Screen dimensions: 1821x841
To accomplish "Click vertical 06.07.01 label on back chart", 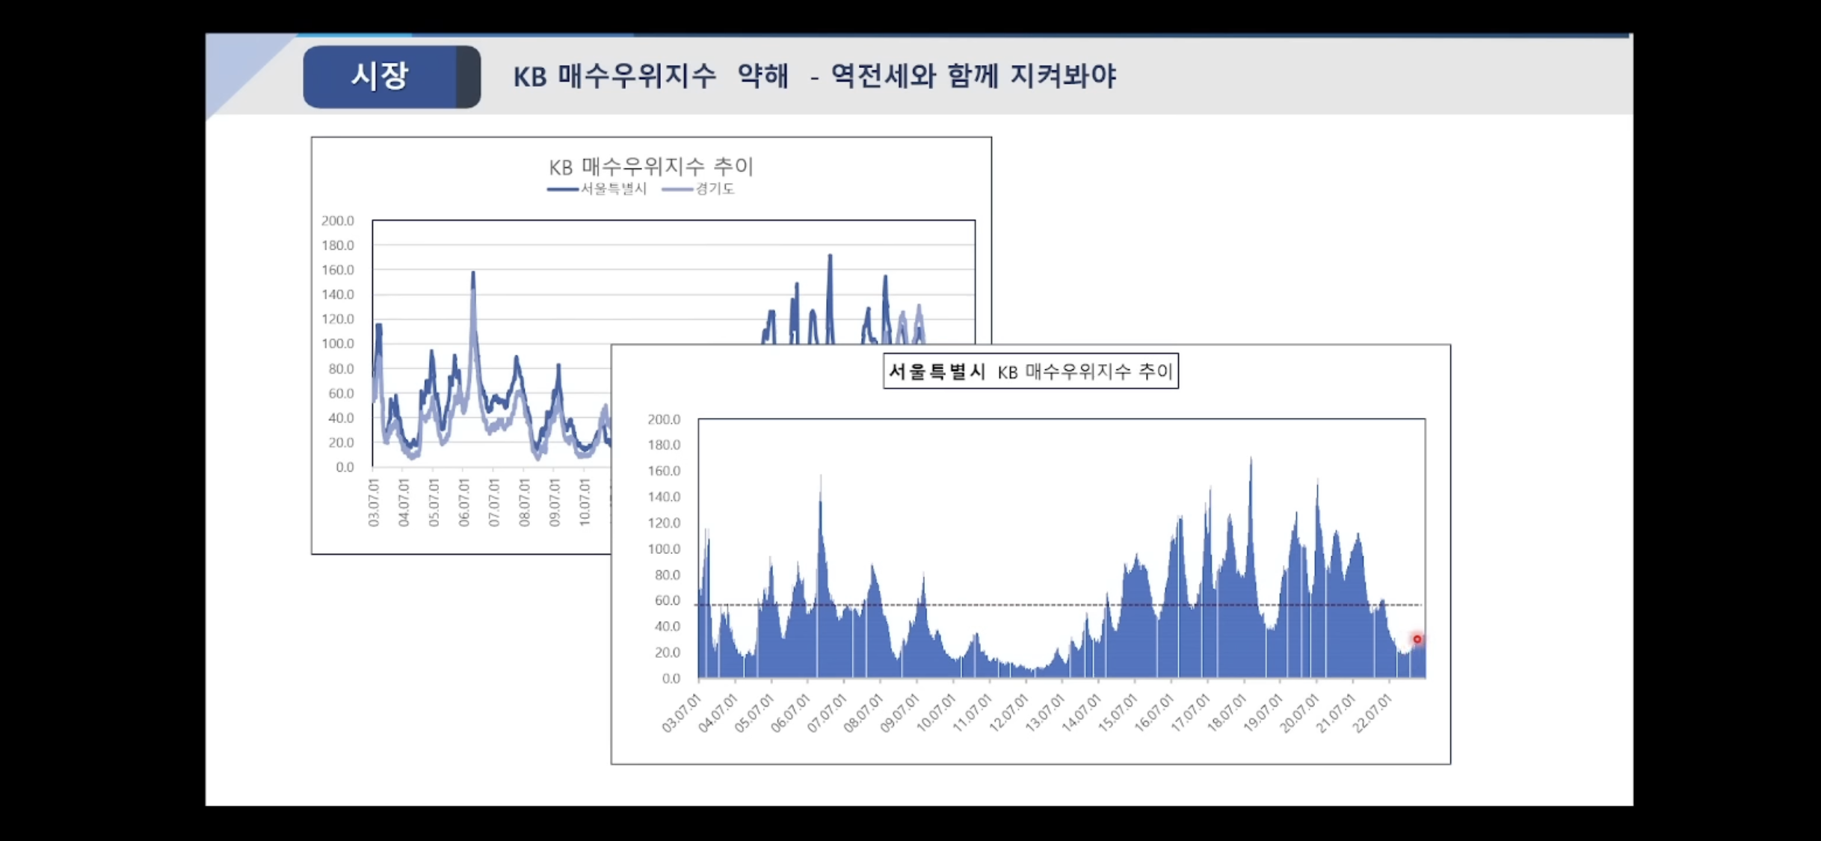I will coord(464,503).
